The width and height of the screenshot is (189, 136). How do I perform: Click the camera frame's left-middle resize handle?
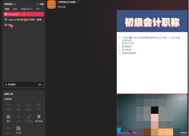coord(117,114)
